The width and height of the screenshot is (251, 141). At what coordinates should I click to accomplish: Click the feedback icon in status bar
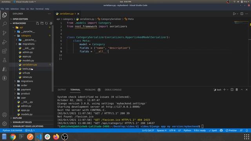(x=241, y=130)
